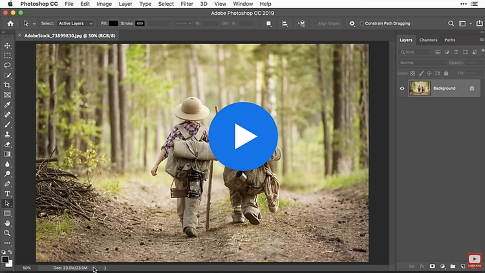Select the Horizontal Type tool
The height and width of the screenshot is (273, 485).
coord(8,194)
